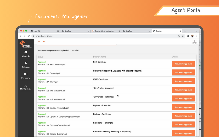The width and height of the screenshot is (219, 137).
Task: Select filename 03. 12th Marksheet.pdf
Action: point(51,99)
